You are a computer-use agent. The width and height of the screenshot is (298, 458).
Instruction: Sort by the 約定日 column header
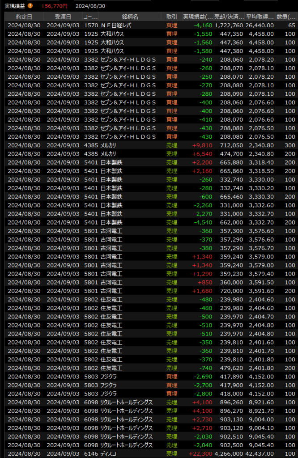23,17
